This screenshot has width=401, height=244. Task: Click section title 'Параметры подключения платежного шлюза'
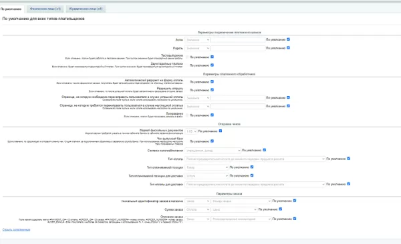coord(229,33)
